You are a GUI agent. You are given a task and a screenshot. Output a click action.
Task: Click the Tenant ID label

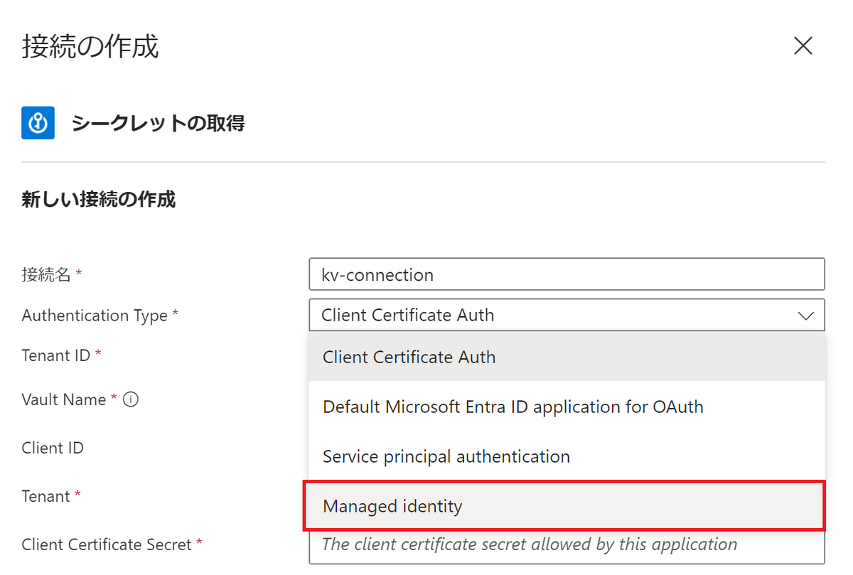[x=56, y=355]
